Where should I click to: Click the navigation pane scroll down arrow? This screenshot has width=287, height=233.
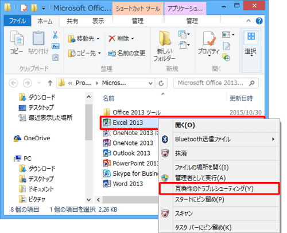pos(89,200)
